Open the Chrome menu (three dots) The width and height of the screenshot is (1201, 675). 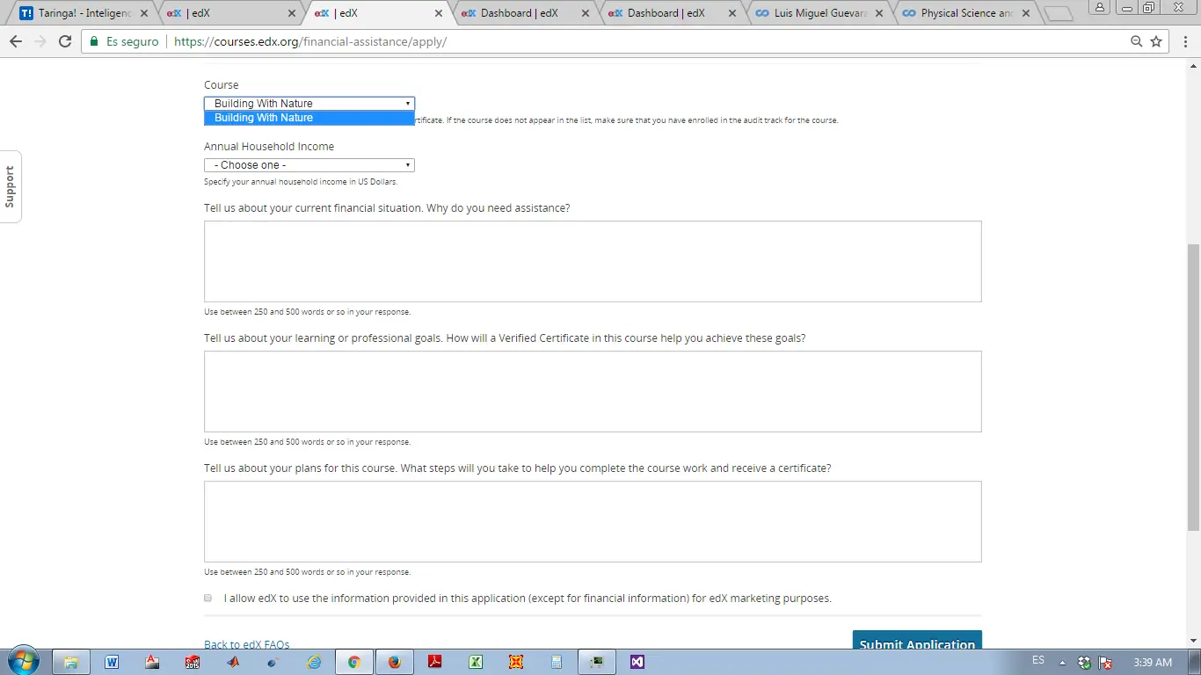coord(1185,41)
